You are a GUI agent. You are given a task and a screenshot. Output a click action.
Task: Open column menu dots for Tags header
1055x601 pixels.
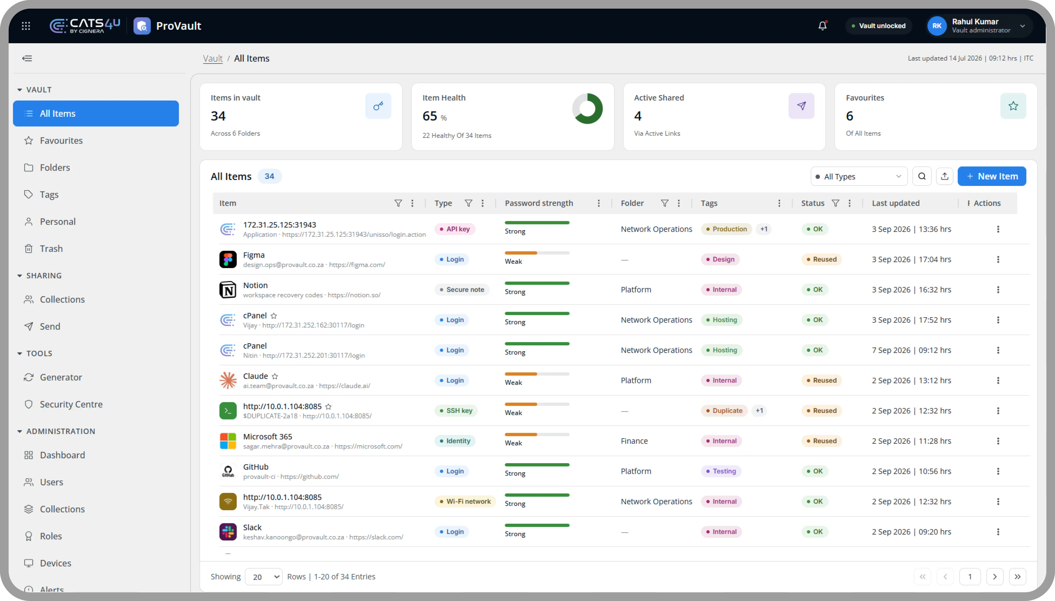click(779, 203)
